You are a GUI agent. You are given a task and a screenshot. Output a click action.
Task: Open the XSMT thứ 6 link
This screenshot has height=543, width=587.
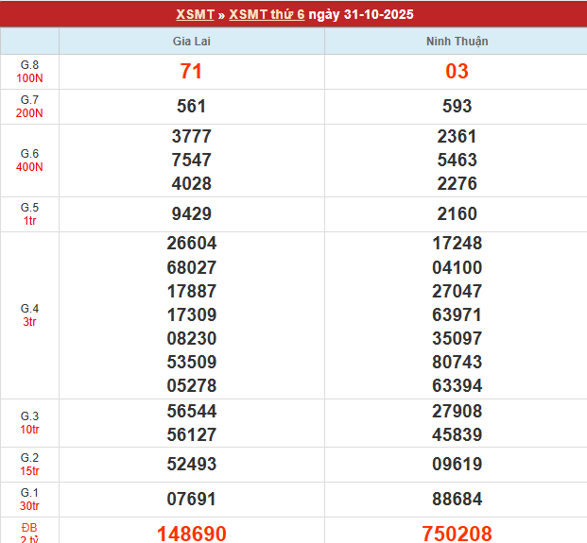[267, 14]
